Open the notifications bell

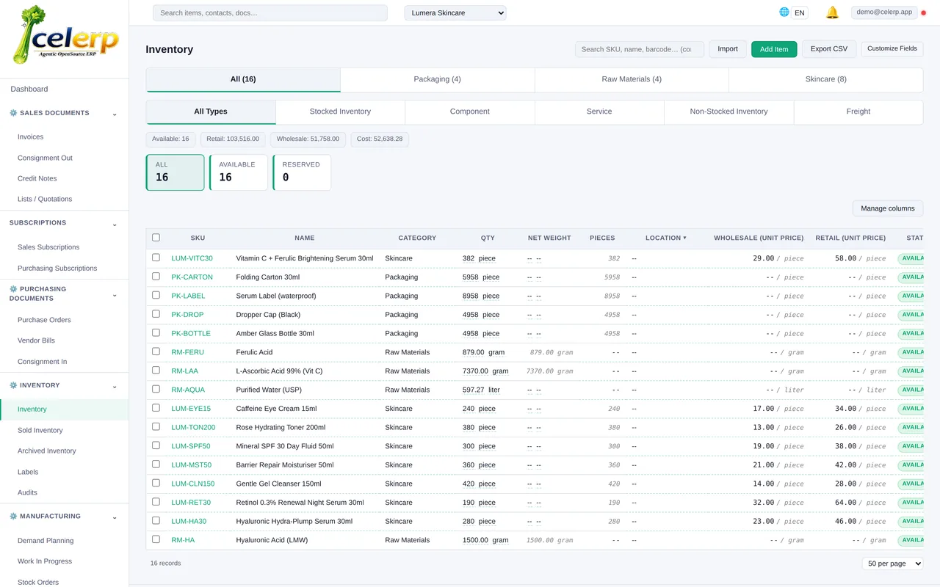(832, 12)
